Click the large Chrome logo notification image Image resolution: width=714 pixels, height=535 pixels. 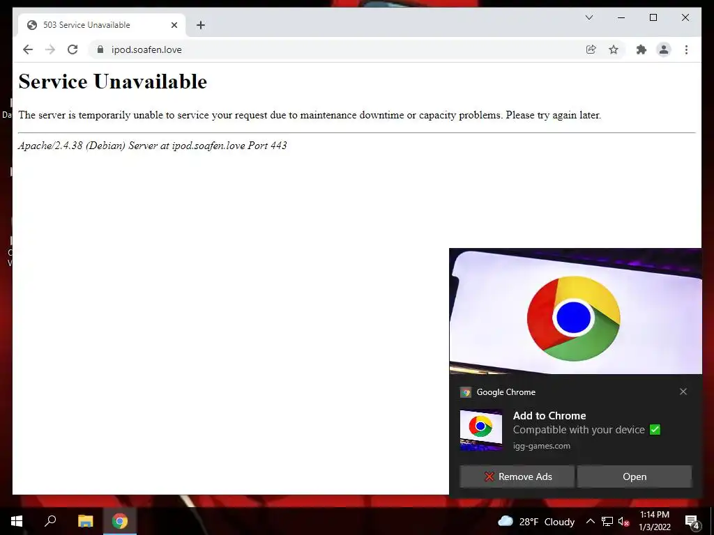pyautogui.click(x=575, y=311)
